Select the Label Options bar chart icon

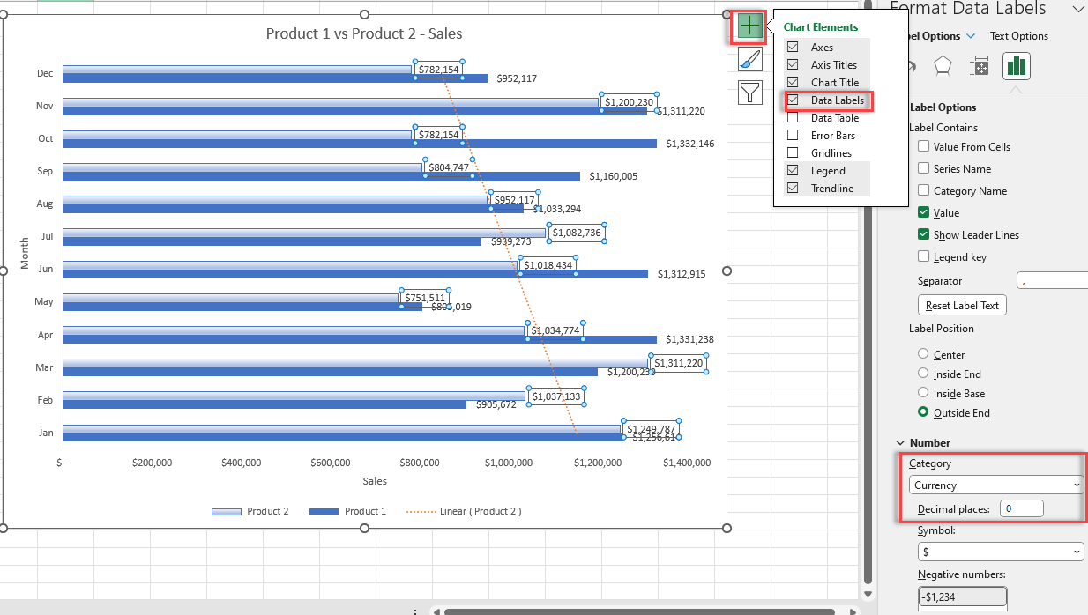(x=1017, y=66)
